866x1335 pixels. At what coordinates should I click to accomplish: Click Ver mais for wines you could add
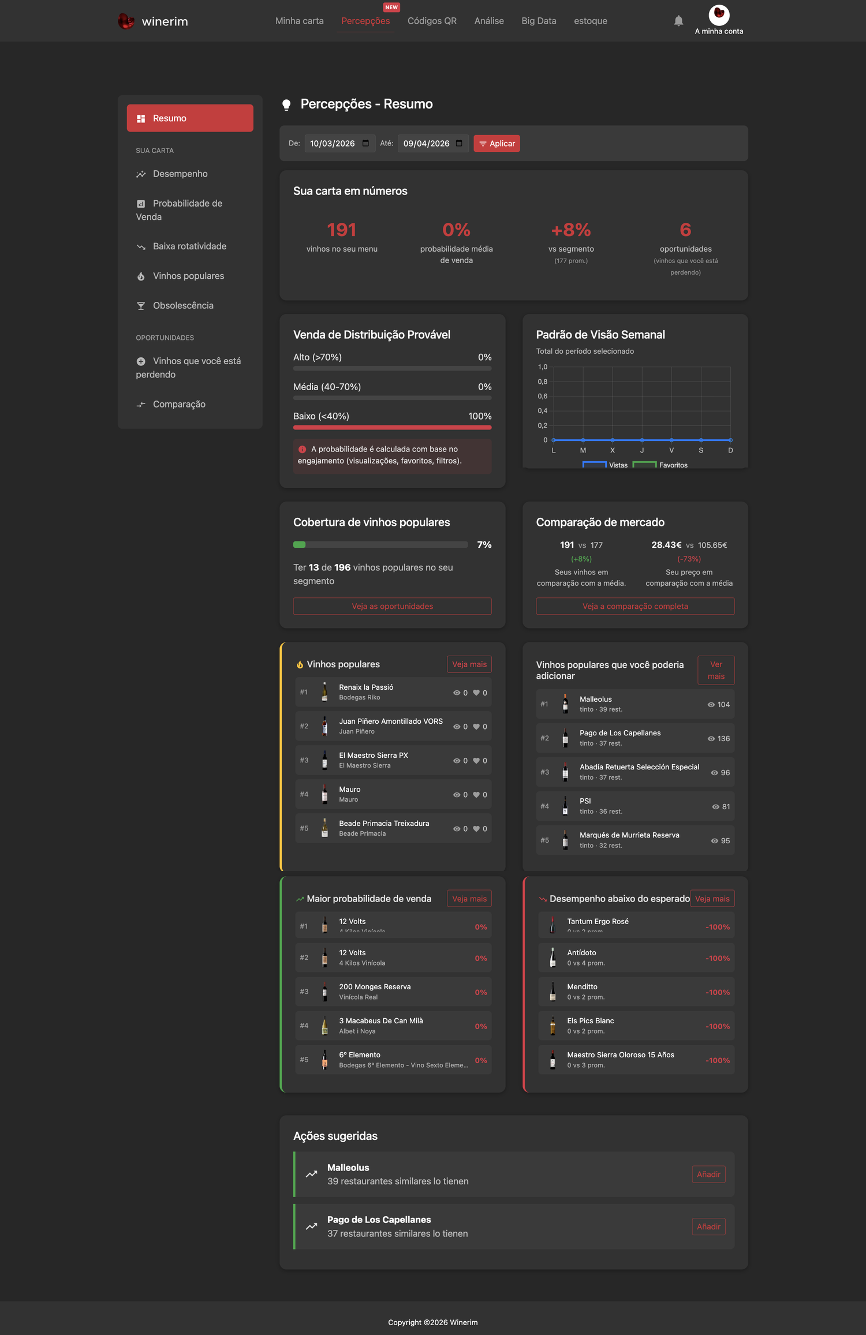click(x=716, y=671)
